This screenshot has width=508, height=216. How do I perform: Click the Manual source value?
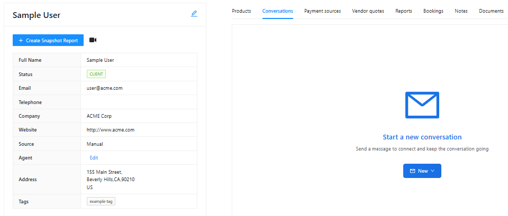point(95,144)
